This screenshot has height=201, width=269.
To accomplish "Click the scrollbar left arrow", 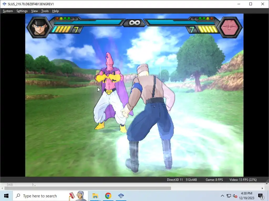I will click(x=2, y=188).
